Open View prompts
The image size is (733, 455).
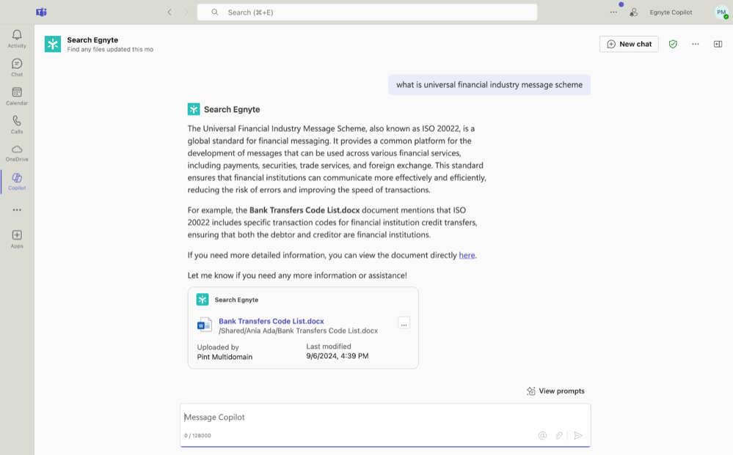(x=555, y=391)
